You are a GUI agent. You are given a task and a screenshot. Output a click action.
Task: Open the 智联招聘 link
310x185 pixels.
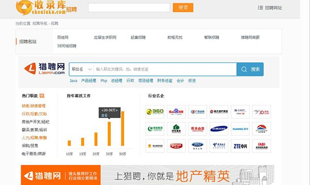coord(212,37)
